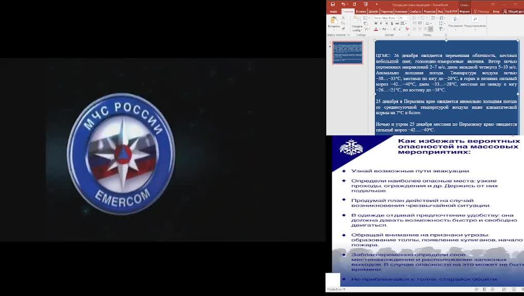Viewport: 524px width, 296px height.
Task: Select slide 1 thumbnail in slide pane
Action: 348,52
